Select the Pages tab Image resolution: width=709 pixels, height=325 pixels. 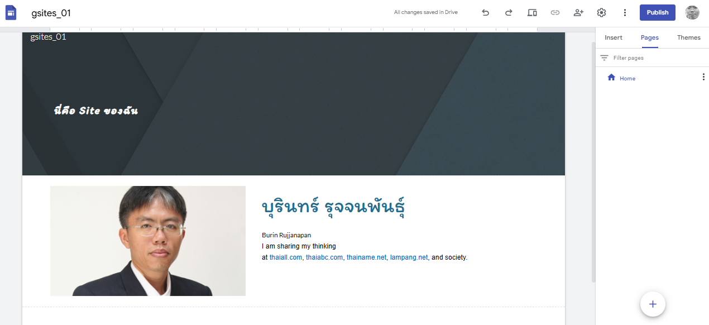point(649,37)
